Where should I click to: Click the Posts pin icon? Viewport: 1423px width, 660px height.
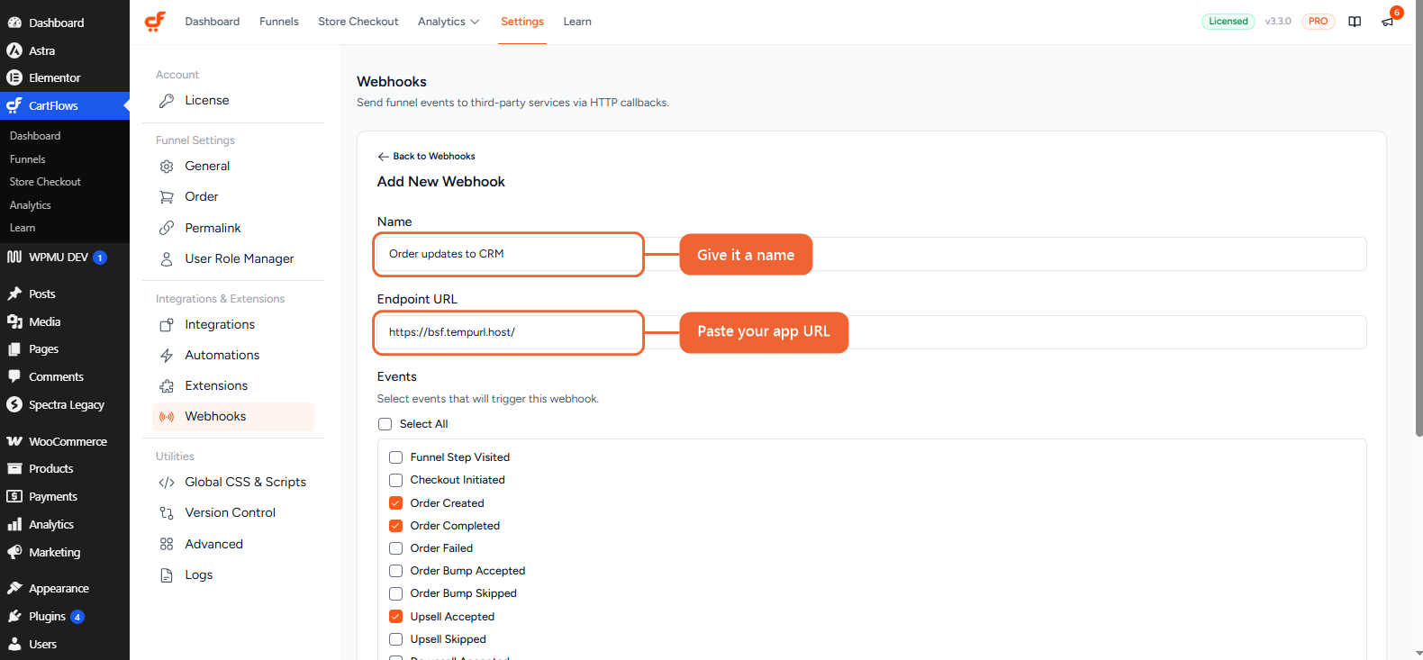point(14,294)
